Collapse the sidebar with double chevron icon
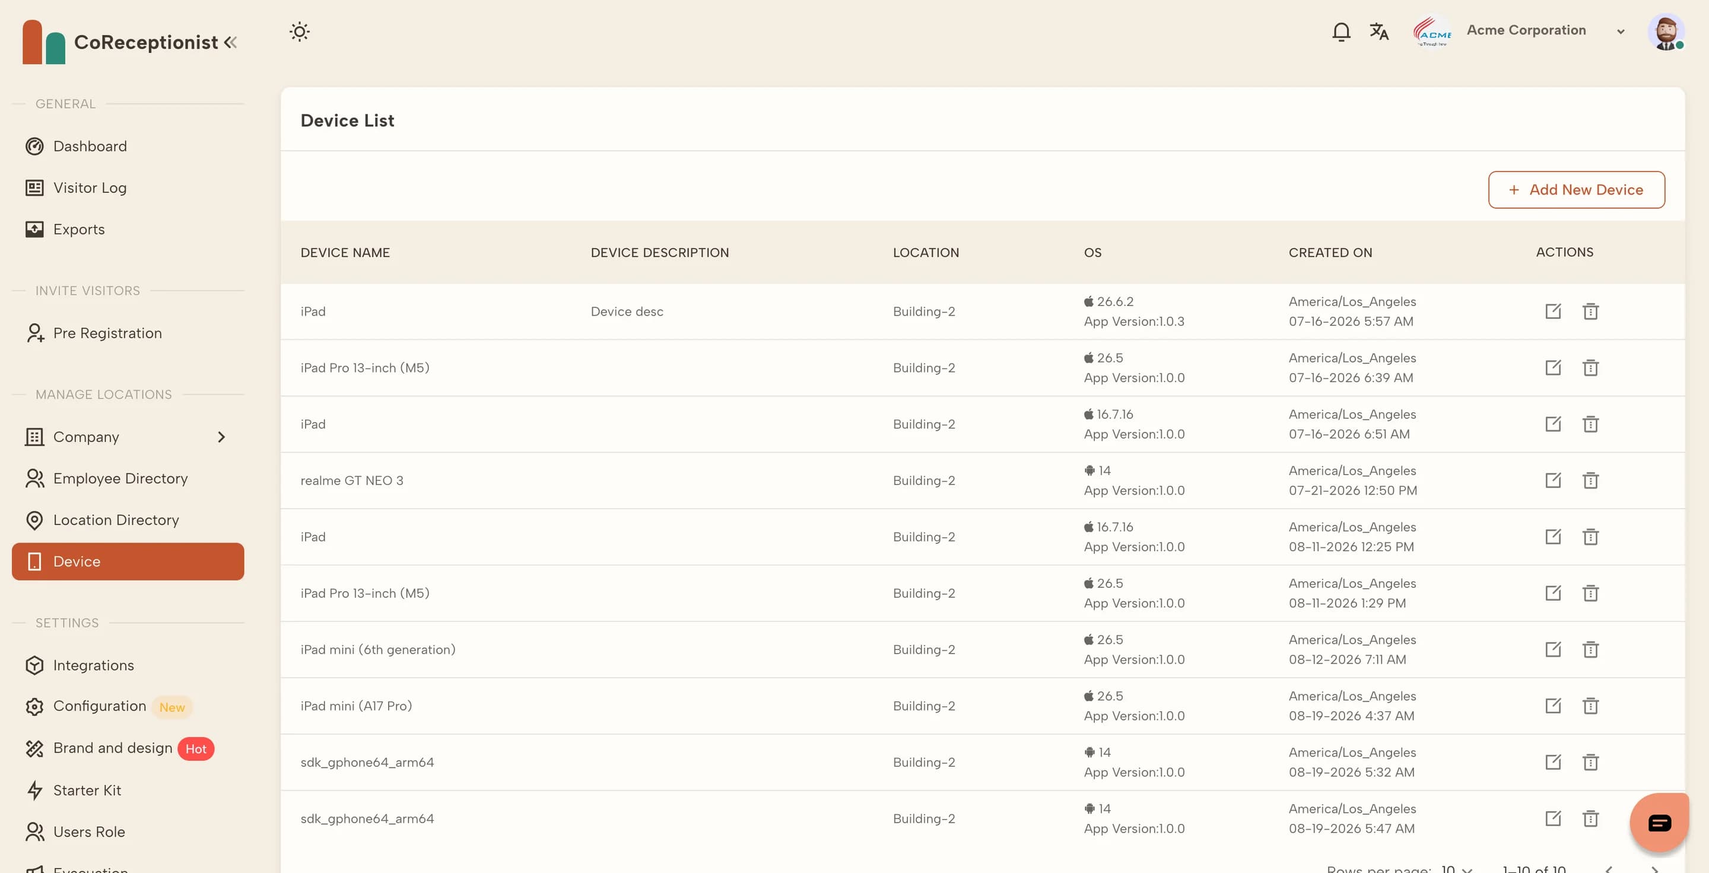This screenshot has width=1709, height=873. pos(230,43)
